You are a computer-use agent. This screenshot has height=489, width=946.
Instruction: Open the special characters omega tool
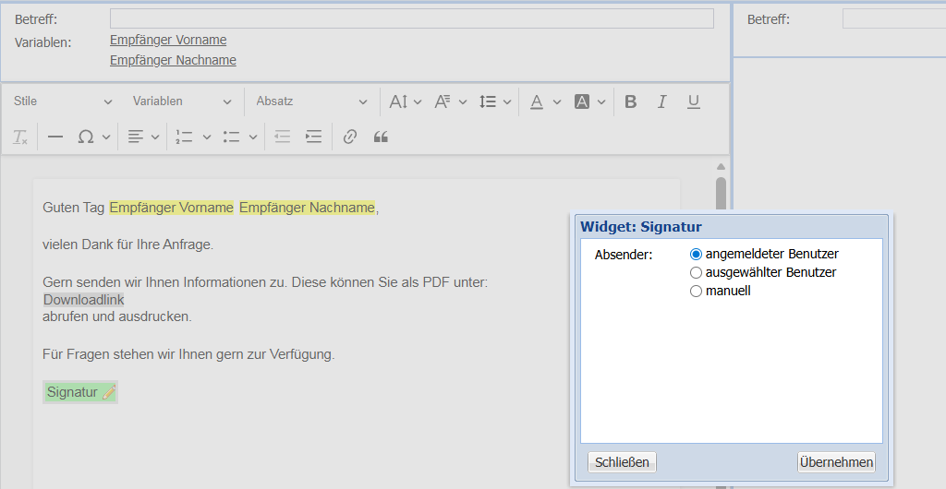[x=86, y=137]
